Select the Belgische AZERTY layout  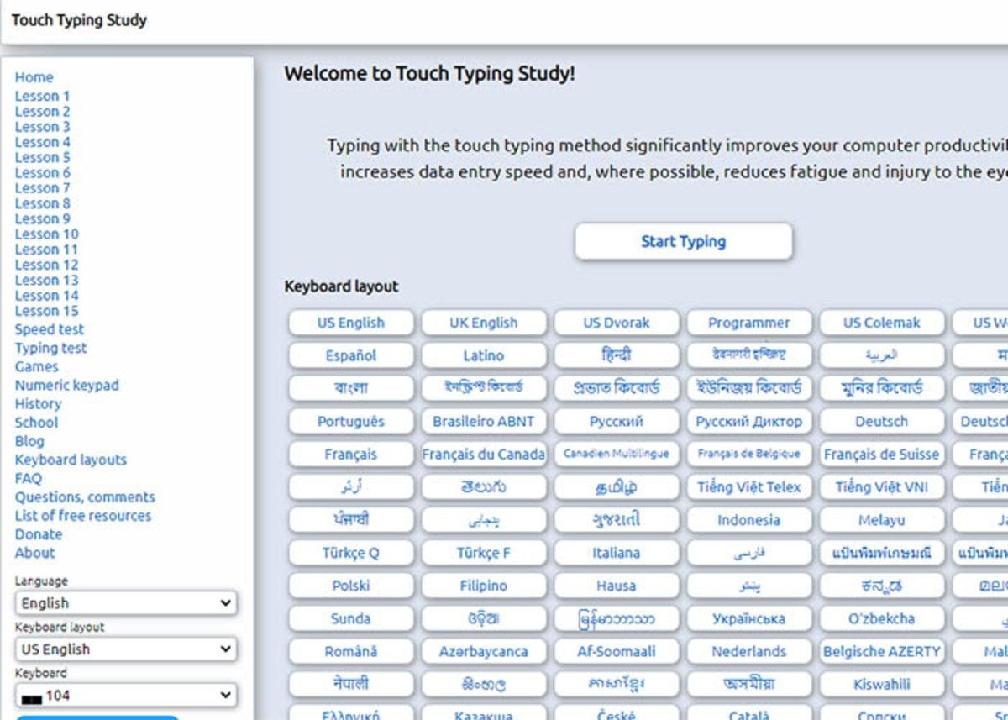pyautogui.click(x=881, y=652)
